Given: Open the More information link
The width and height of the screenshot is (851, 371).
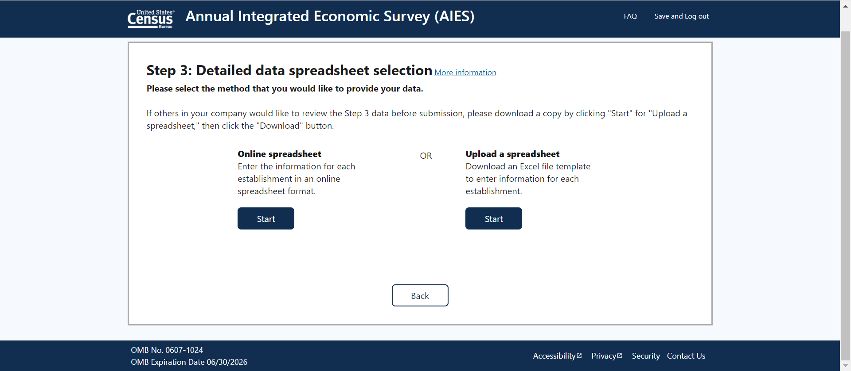Looking at the screenshot, I should (x=465, y=73).
